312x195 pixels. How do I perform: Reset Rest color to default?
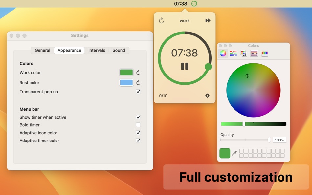pos(138,83)
